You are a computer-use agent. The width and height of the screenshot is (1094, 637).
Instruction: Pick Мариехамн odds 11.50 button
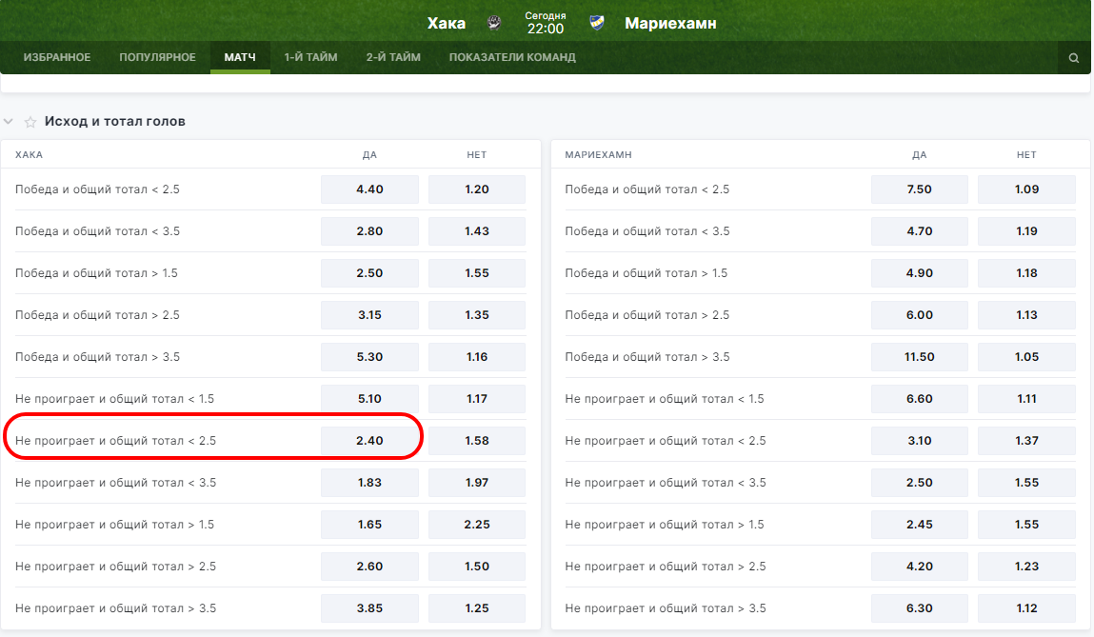click(920, 356)
